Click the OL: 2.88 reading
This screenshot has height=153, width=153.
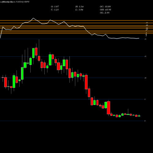pyautogui.click(x=105, y=13)
